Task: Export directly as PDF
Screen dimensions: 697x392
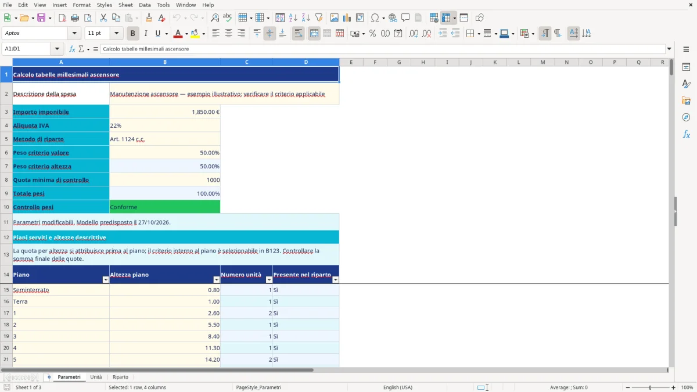Action: (x=62, y=18)
